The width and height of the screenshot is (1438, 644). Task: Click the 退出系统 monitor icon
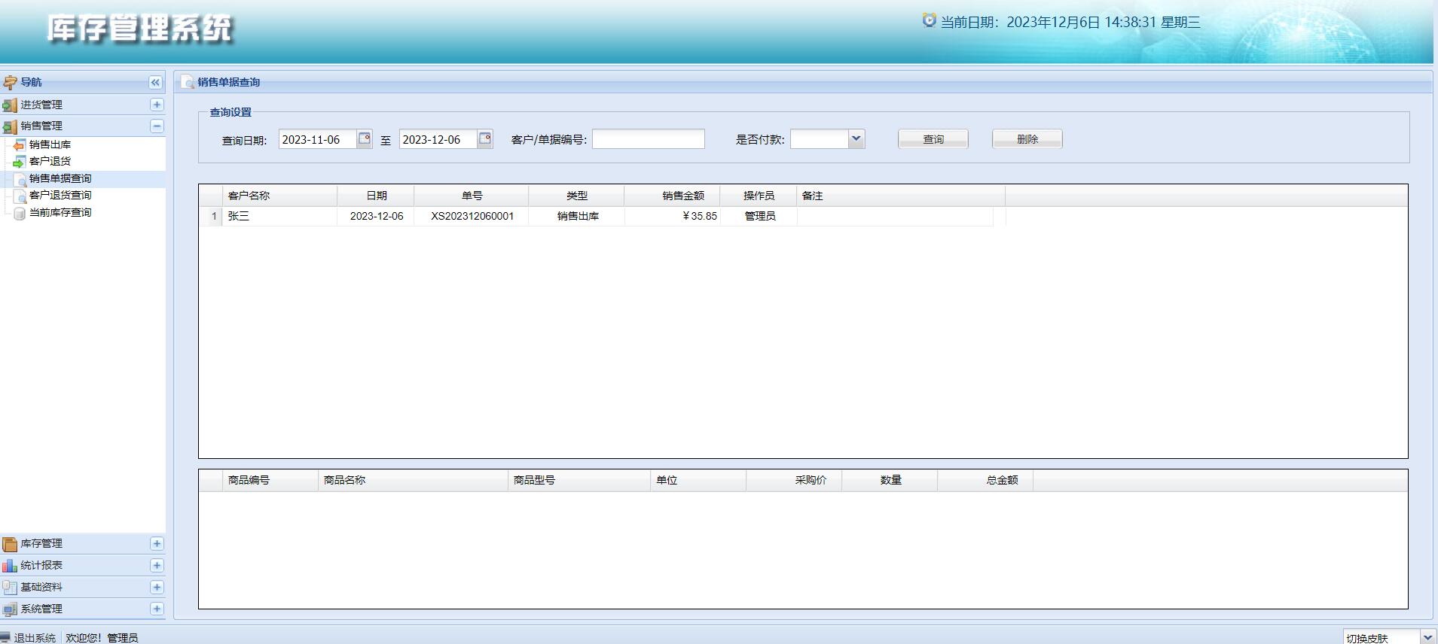coord(6,638)
